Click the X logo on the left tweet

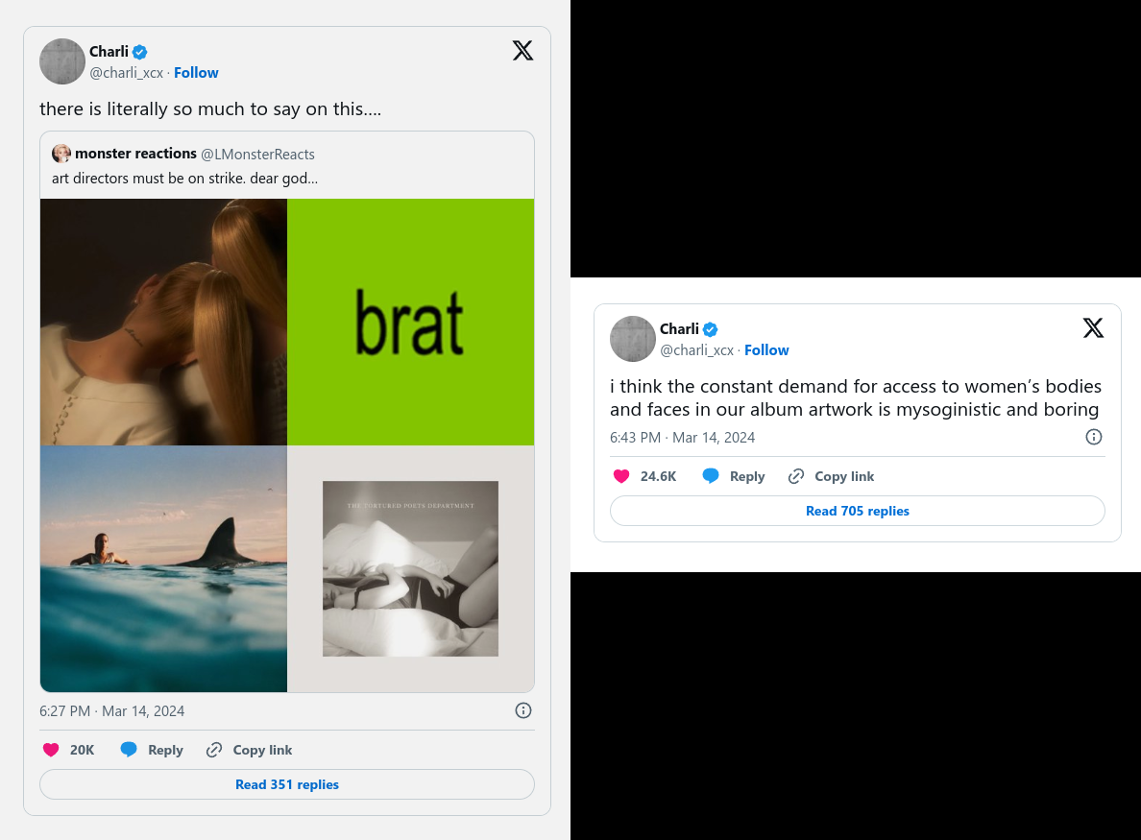[x=522, y=50]
